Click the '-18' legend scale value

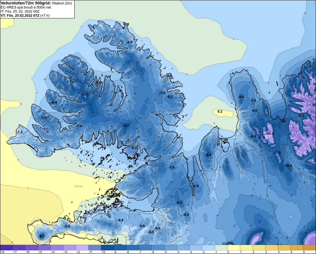coord(2,252)
